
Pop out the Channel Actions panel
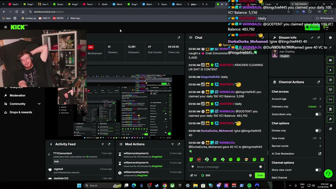[318, 82]
